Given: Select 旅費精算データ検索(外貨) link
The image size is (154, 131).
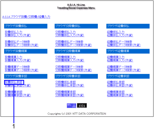Looking at the screenshot, I should click(x=22, y=70).
